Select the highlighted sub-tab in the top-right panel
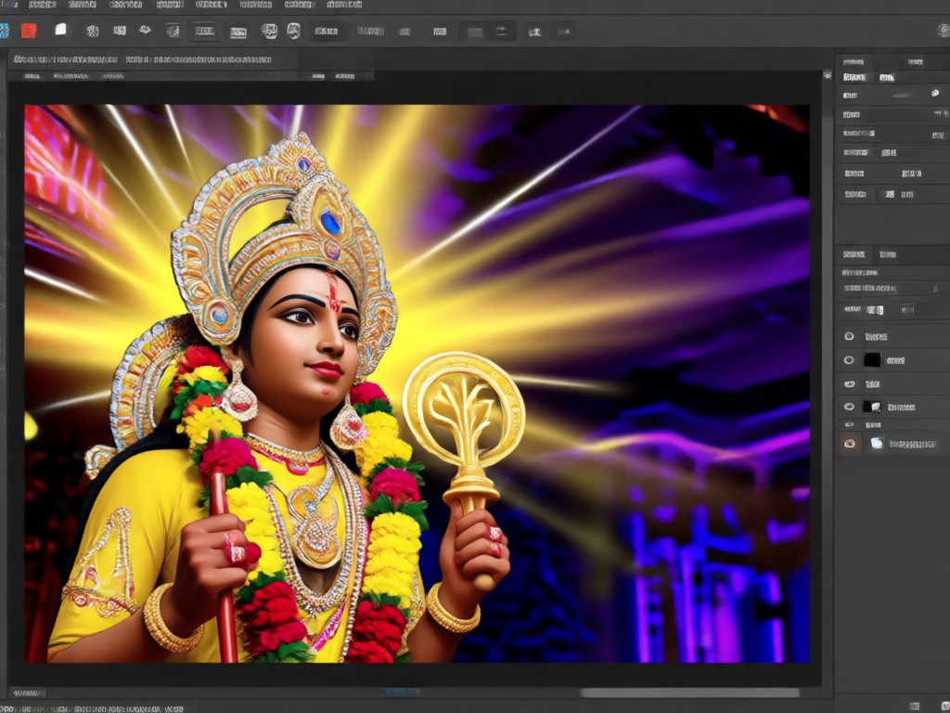Screen dimensions: 950x713 tap(854, 77)
